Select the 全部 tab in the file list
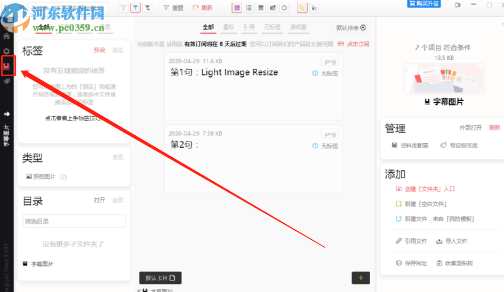Image resolution: width=504 pixels, height=292 pixels. (209, 27)
